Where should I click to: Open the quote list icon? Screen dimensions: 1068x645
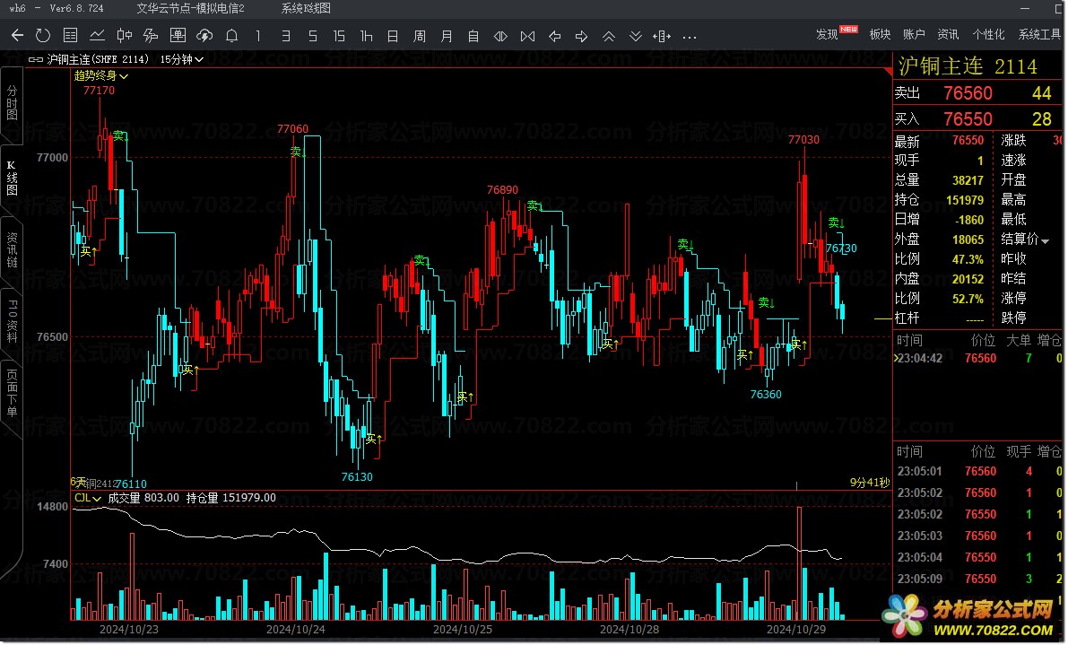pyautogui.click(x=69, y=35)
